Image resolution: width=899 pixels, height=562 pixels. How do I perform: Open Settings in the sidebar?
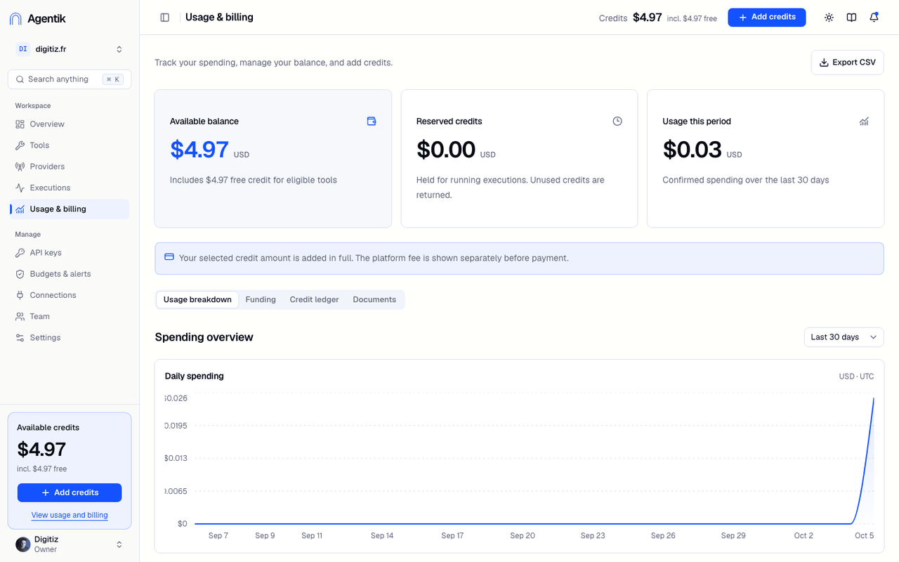(69, 338)
